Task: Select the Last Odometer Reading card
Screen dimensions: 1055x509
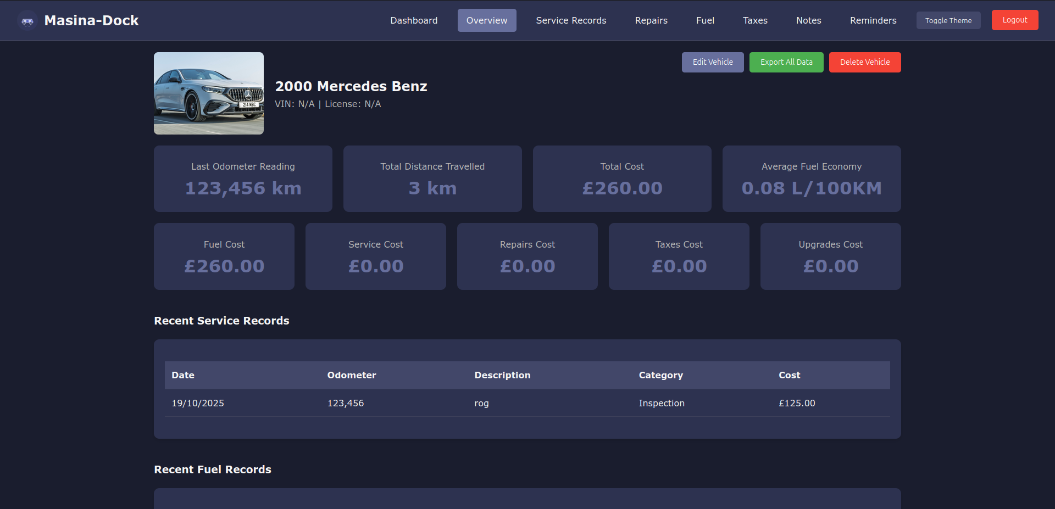Action: coord(243,178)
